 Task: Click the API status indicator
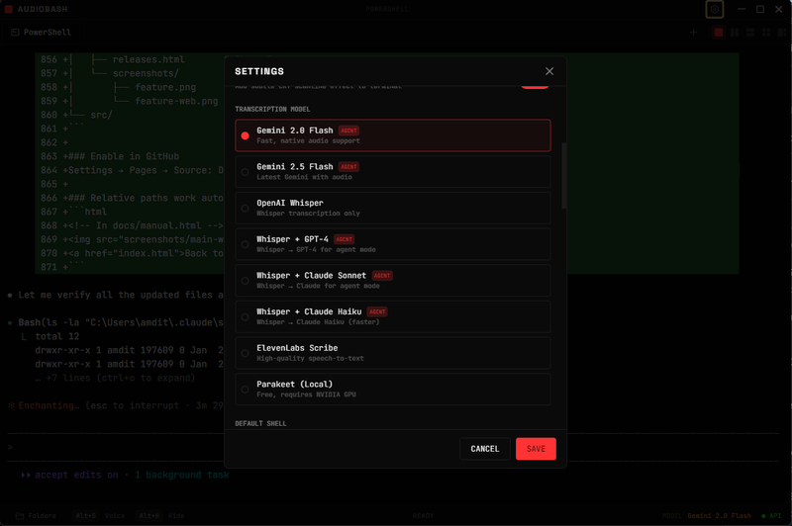pos(771,516)
